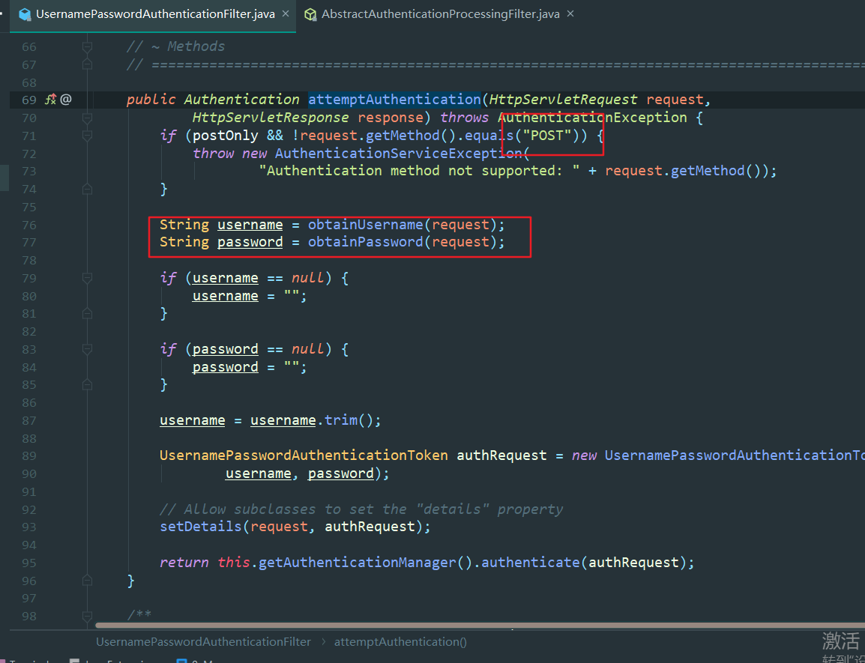Viewport: 865px width, 663px height.
Task: Click the "// ~ Methods" comment
Action: coord(175,46)
